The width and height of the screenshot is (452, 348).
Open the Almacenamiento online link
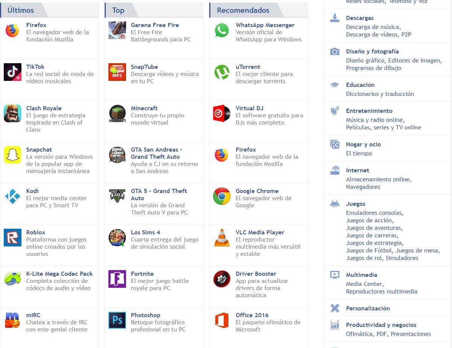coord(378,179)
